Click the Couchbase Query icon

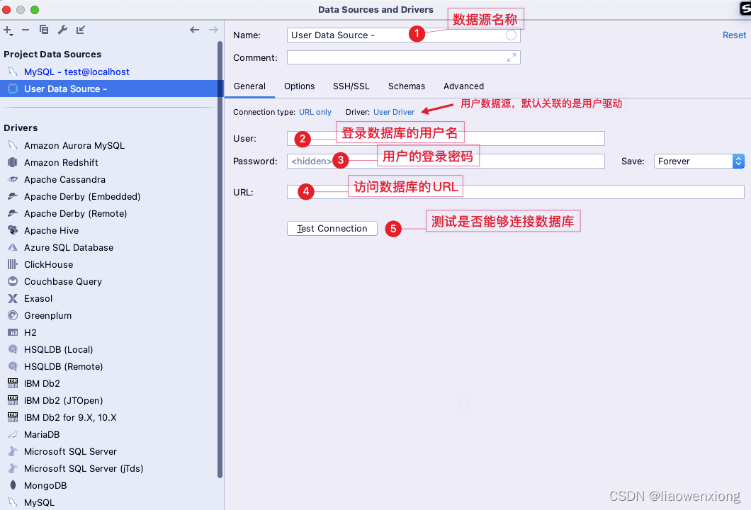tap(13, 281)
